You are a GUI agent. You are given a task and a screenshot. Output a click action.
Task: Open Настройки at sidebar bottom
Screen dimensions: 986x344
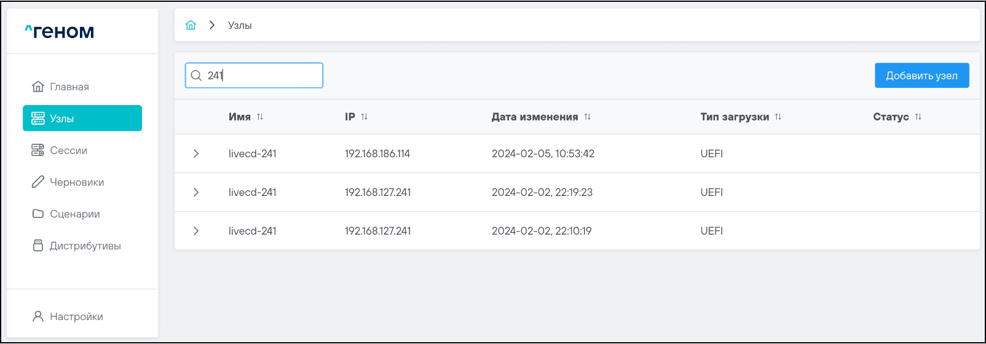coord(76,316)
